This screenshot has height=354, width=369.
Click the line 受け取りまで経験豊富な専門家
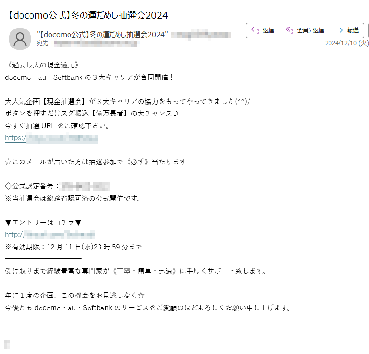[136, 271]
